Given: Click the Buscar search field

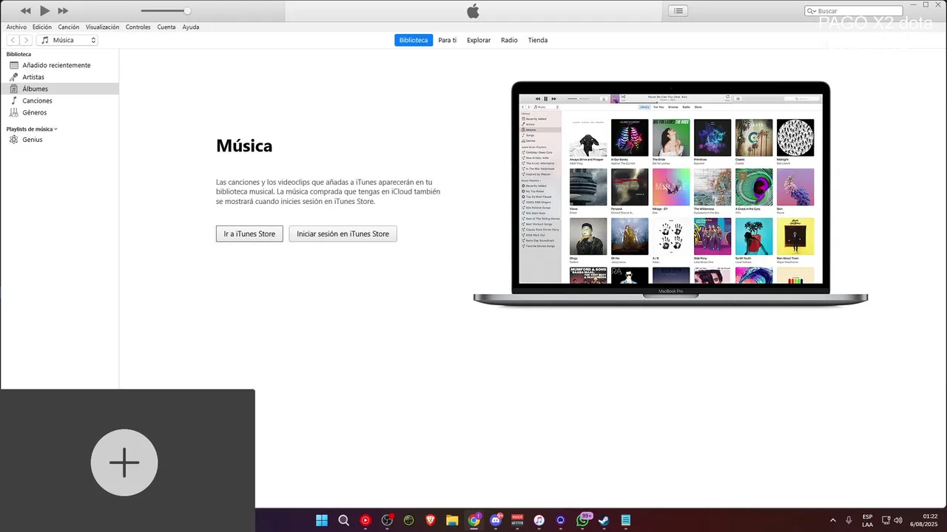Looking at the screenshot, I should point(854,11).
